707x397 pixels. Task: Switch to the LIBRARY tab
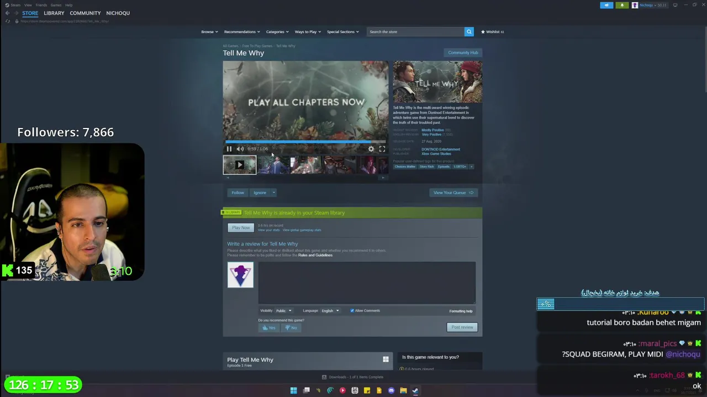[54, 13]
